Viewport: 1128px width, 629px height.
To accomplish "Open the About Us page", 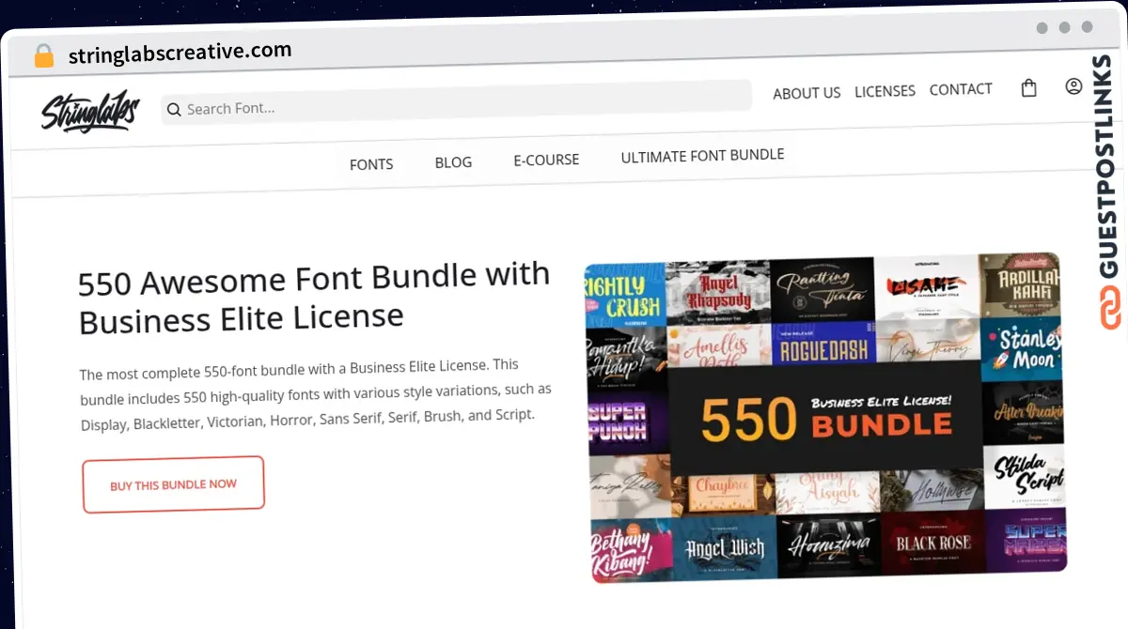I will 807,93.
